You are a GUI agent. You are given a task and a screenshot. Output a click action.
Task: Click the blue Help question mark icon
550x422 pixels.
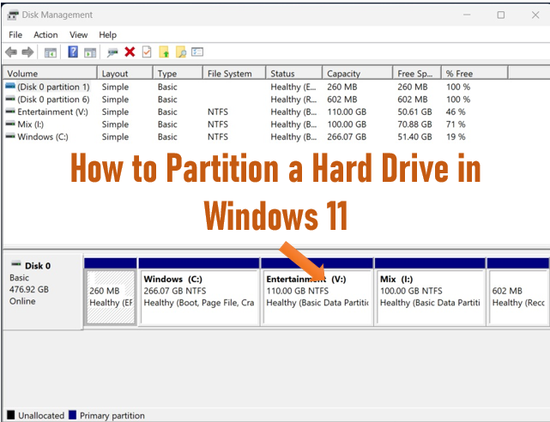coord(73,53)
